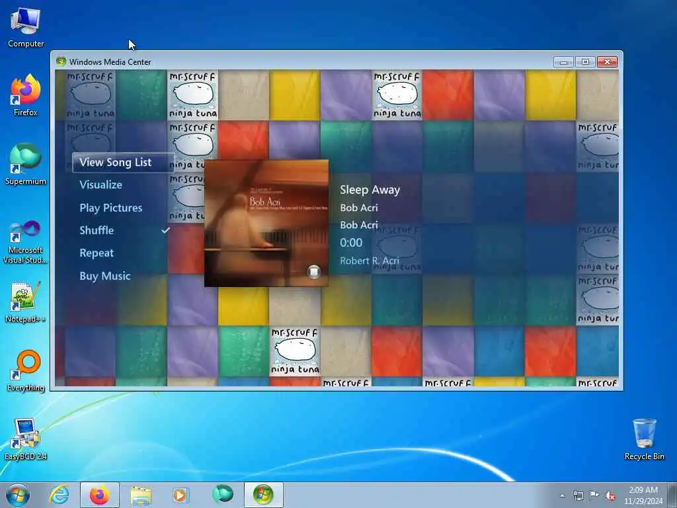The width and height of the screenshot is (677, 508).
Task: Click the Windows Media Center title bar icon
Action: 61,62
